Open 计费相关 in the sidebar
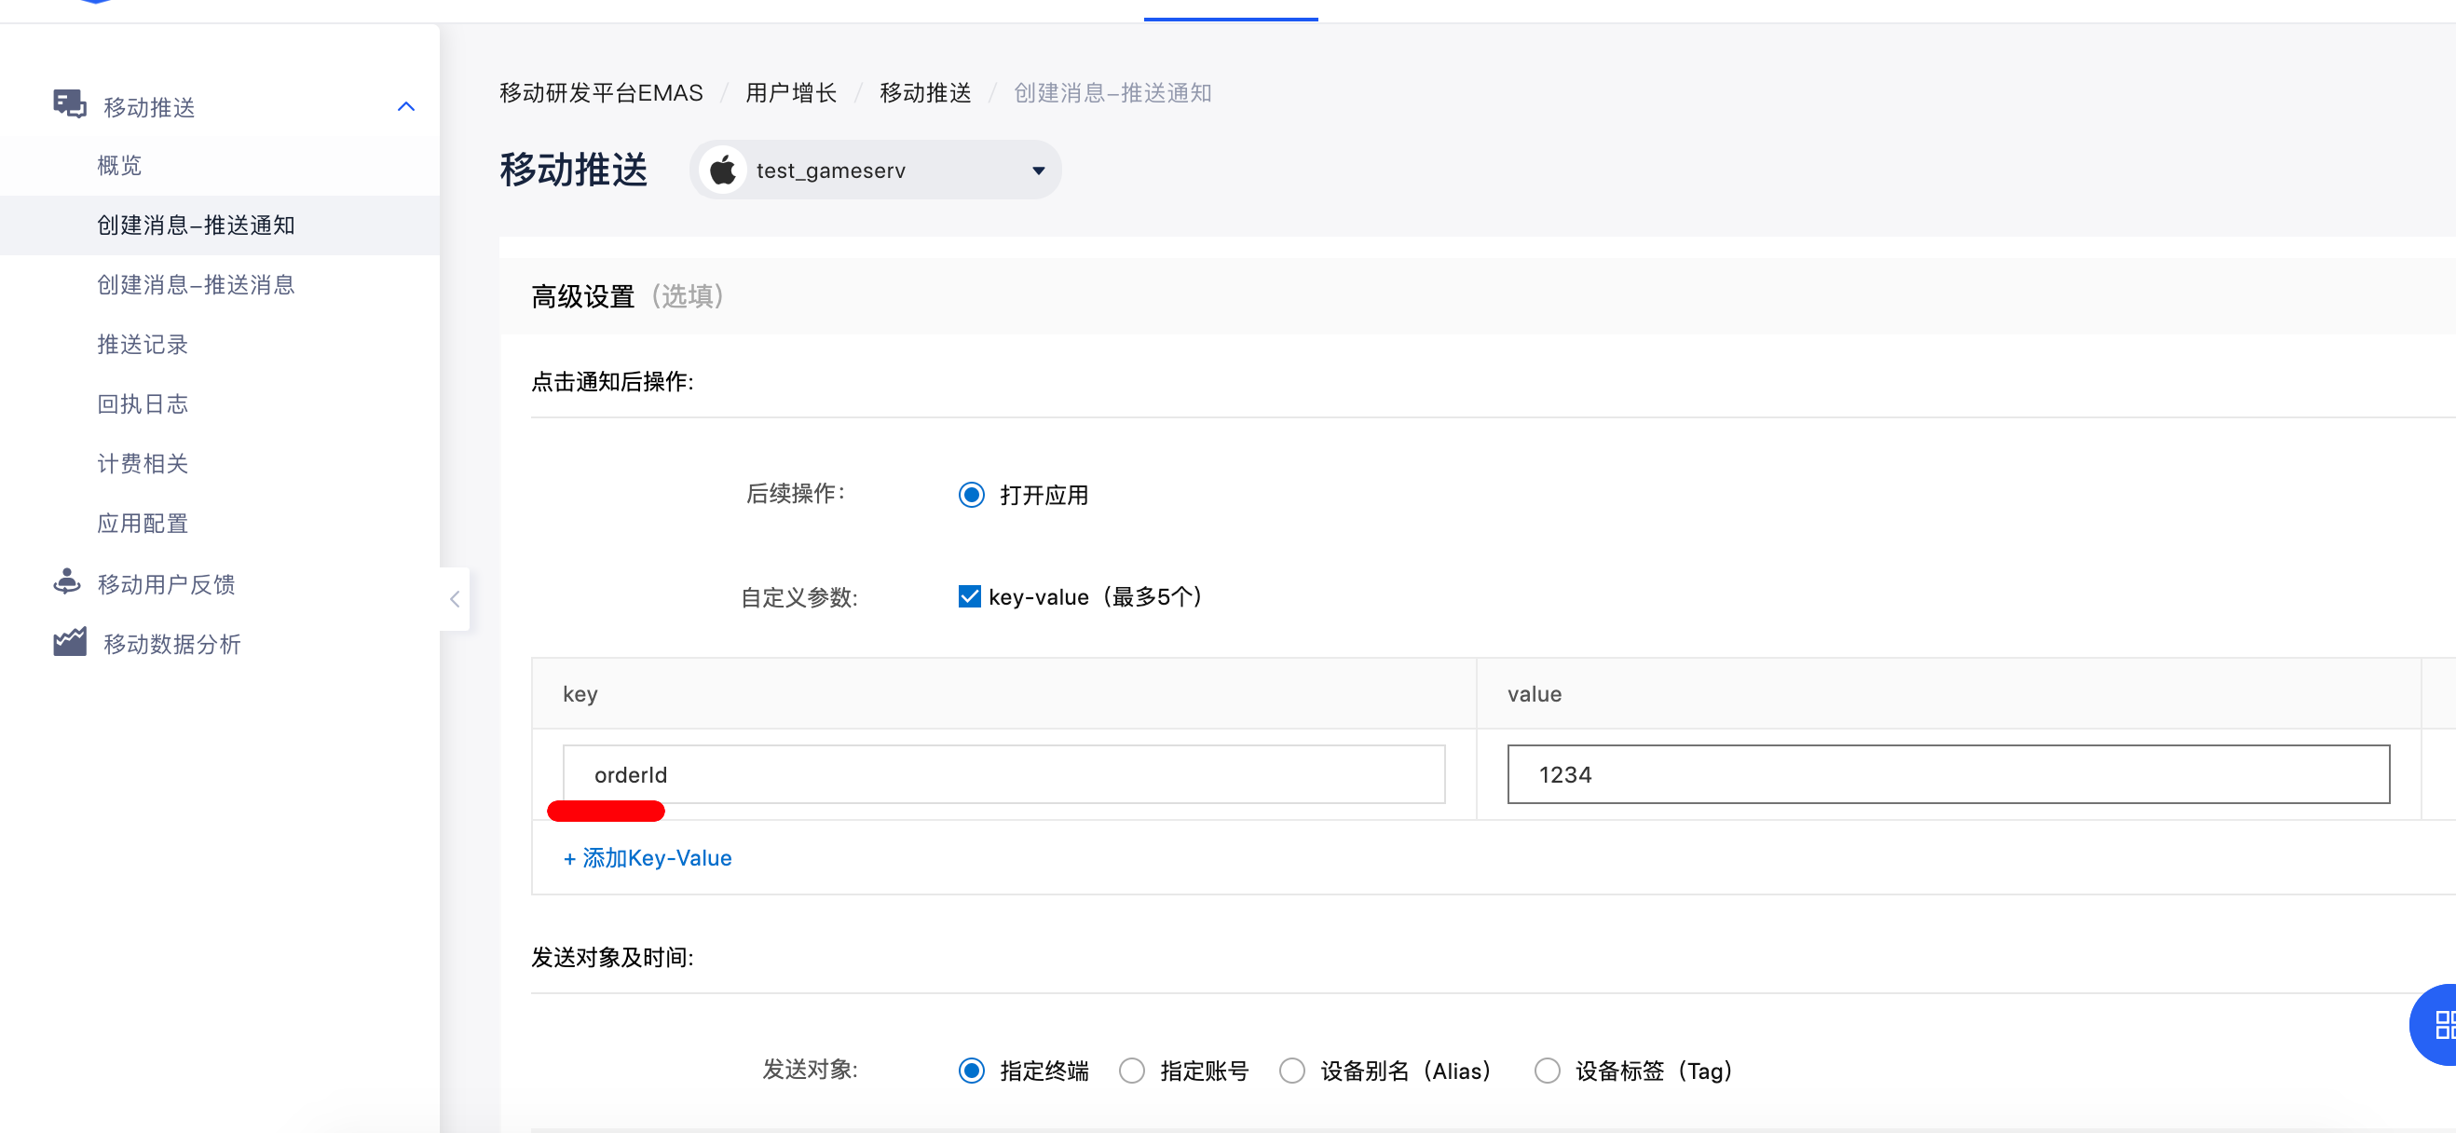 142,464
